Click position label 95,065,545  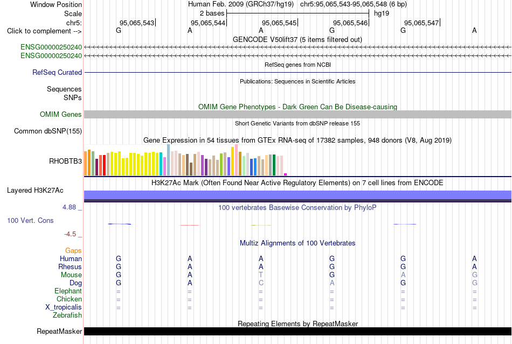(x=279, y=23)
